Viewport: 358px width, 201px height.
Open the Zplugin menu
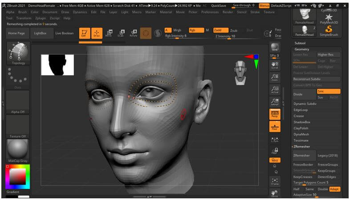(41, 18)
